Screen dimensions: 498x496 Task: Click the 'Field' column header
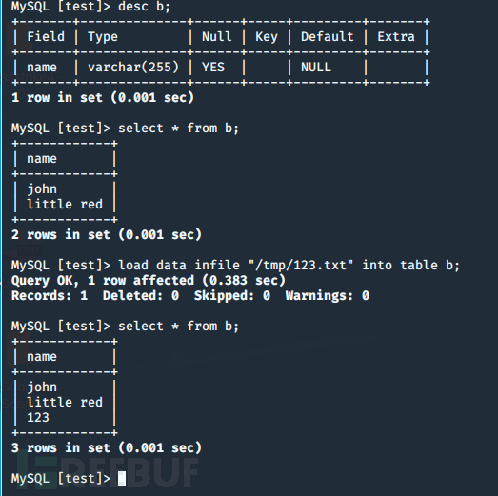click(x=46, y=37)
